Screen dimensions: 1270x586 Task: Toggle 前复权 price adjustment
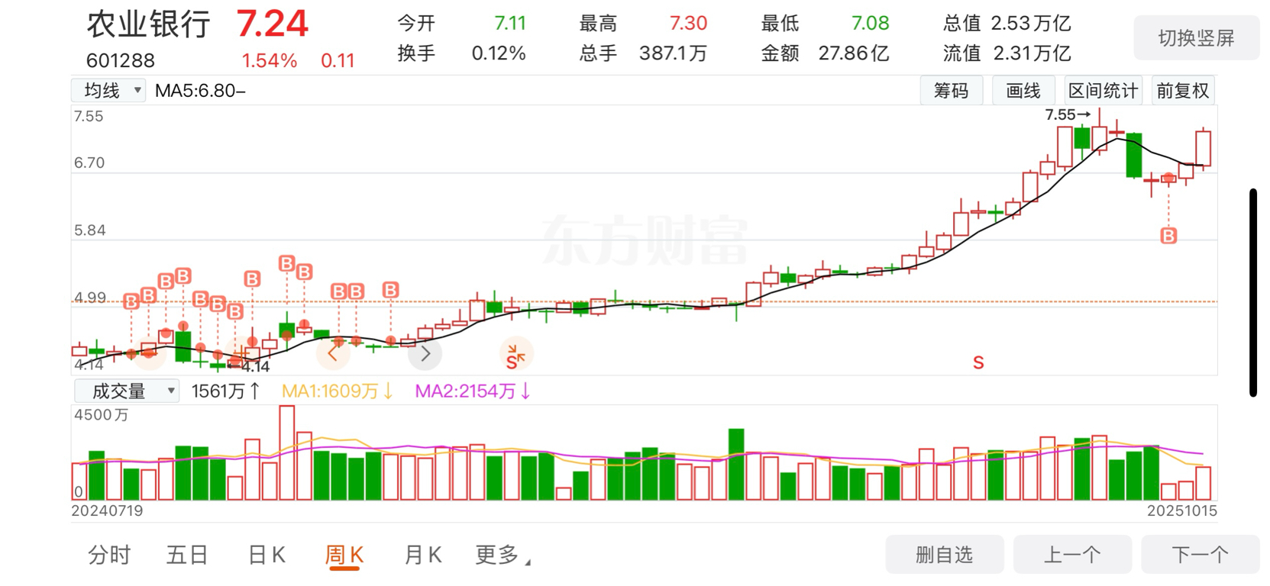coord(1182,91)
